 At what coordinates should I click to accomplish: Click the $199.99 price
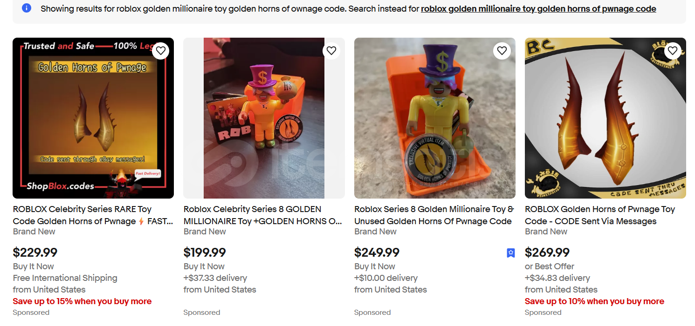pos(205,253)
